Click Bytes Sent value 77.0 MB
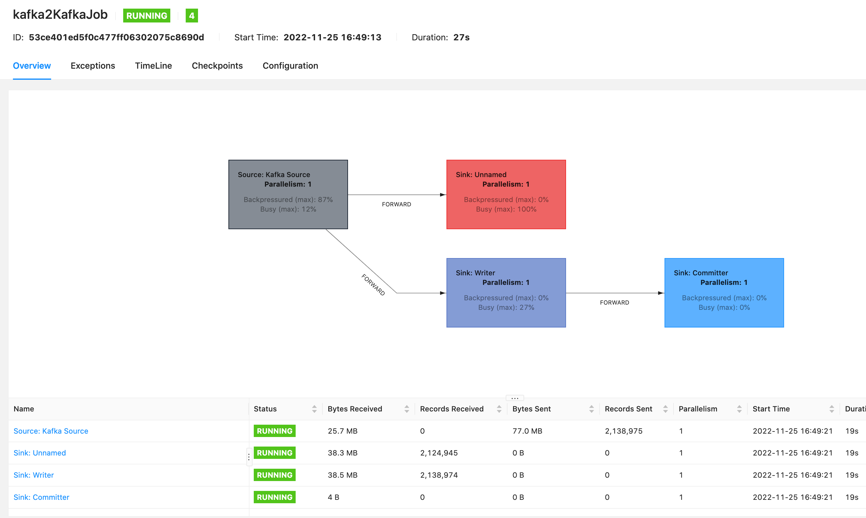Viewport: 866px width, 518px height. [527, 431]
